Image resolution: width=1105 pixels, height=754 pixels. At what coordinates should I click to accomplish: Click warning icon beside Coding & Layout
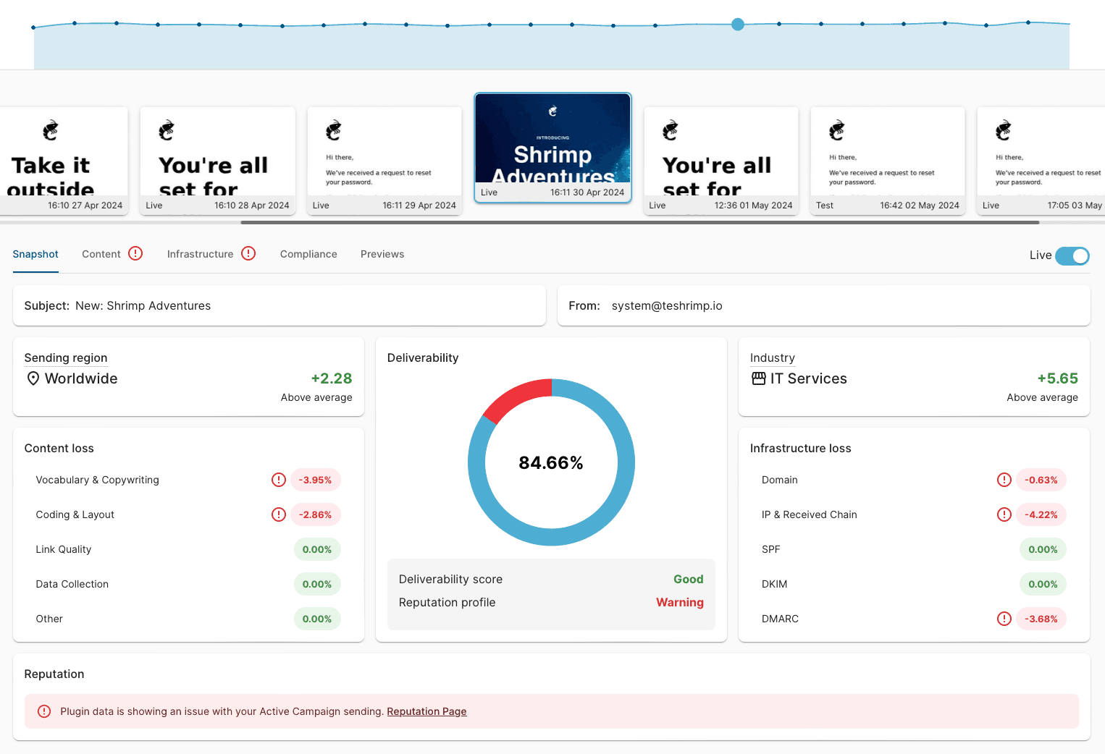pyautogui.click(x=279, y=514)
